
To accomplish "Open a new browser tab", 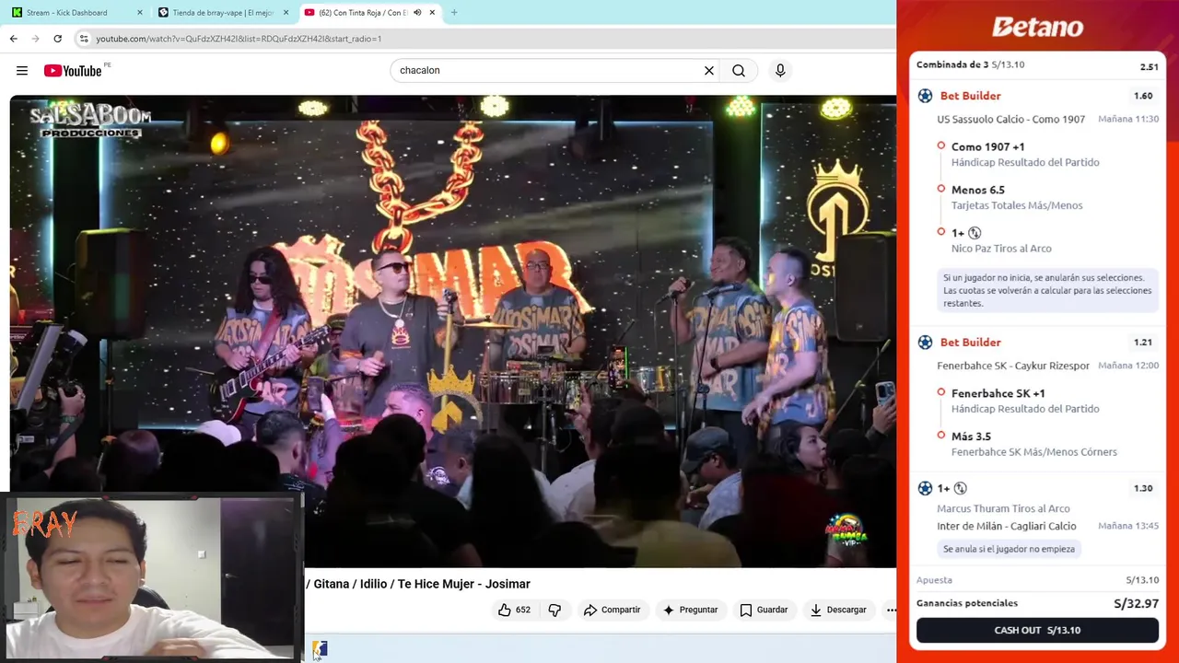I will coord(454,12).
